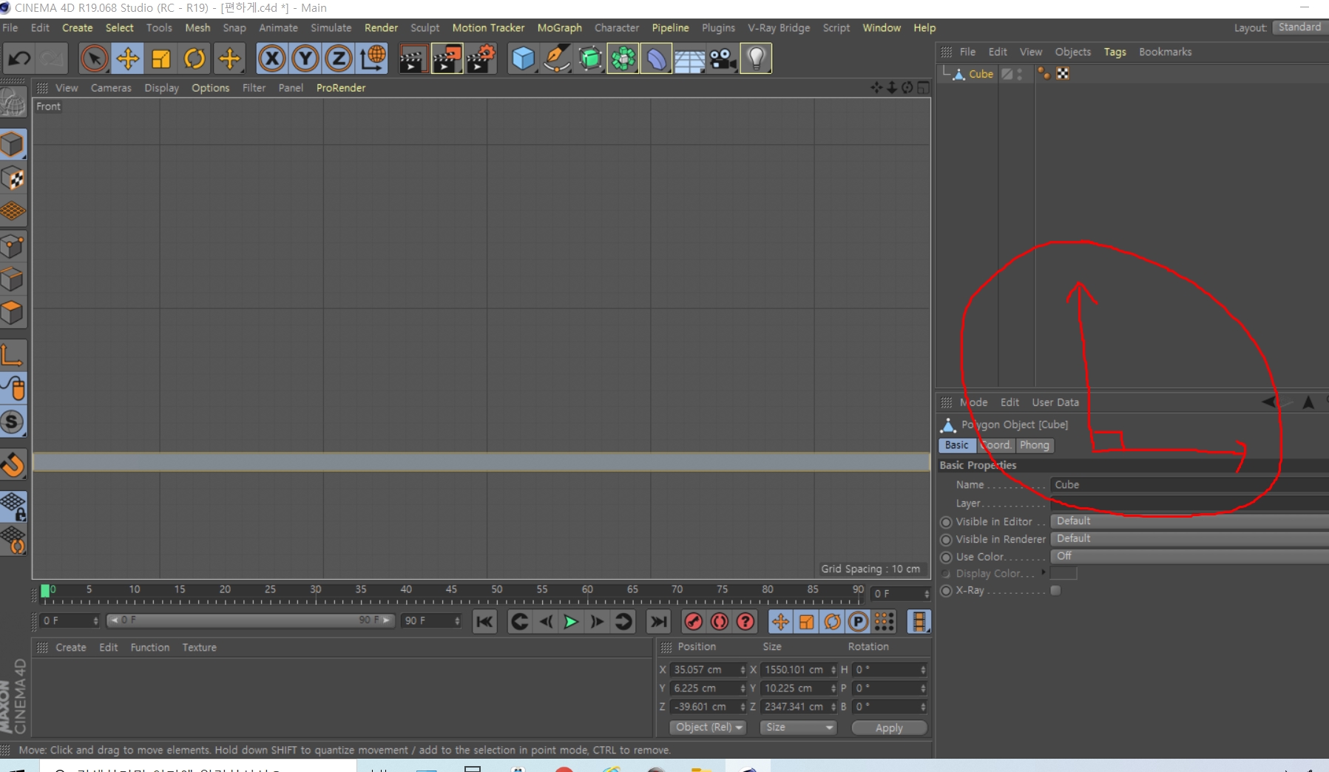Play the animation forwards
This screenshot has height=772, width=1329.
coord(570,622)
